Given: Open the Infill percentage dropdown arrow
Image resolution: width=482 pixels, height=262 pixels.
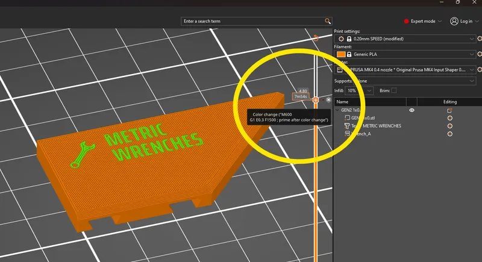Looking at the screenshot, I should 369,90.
